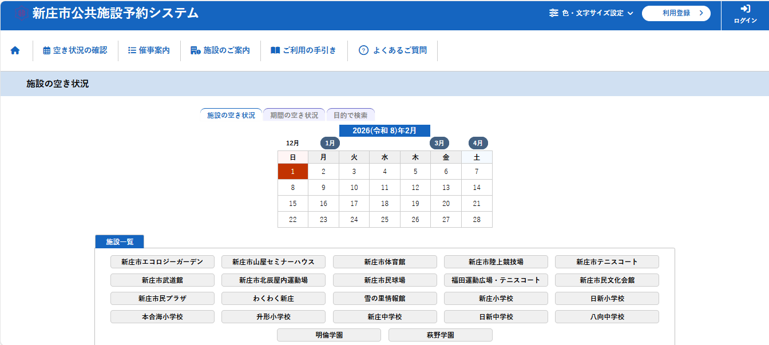Select February 14 on the calendar

477,188
